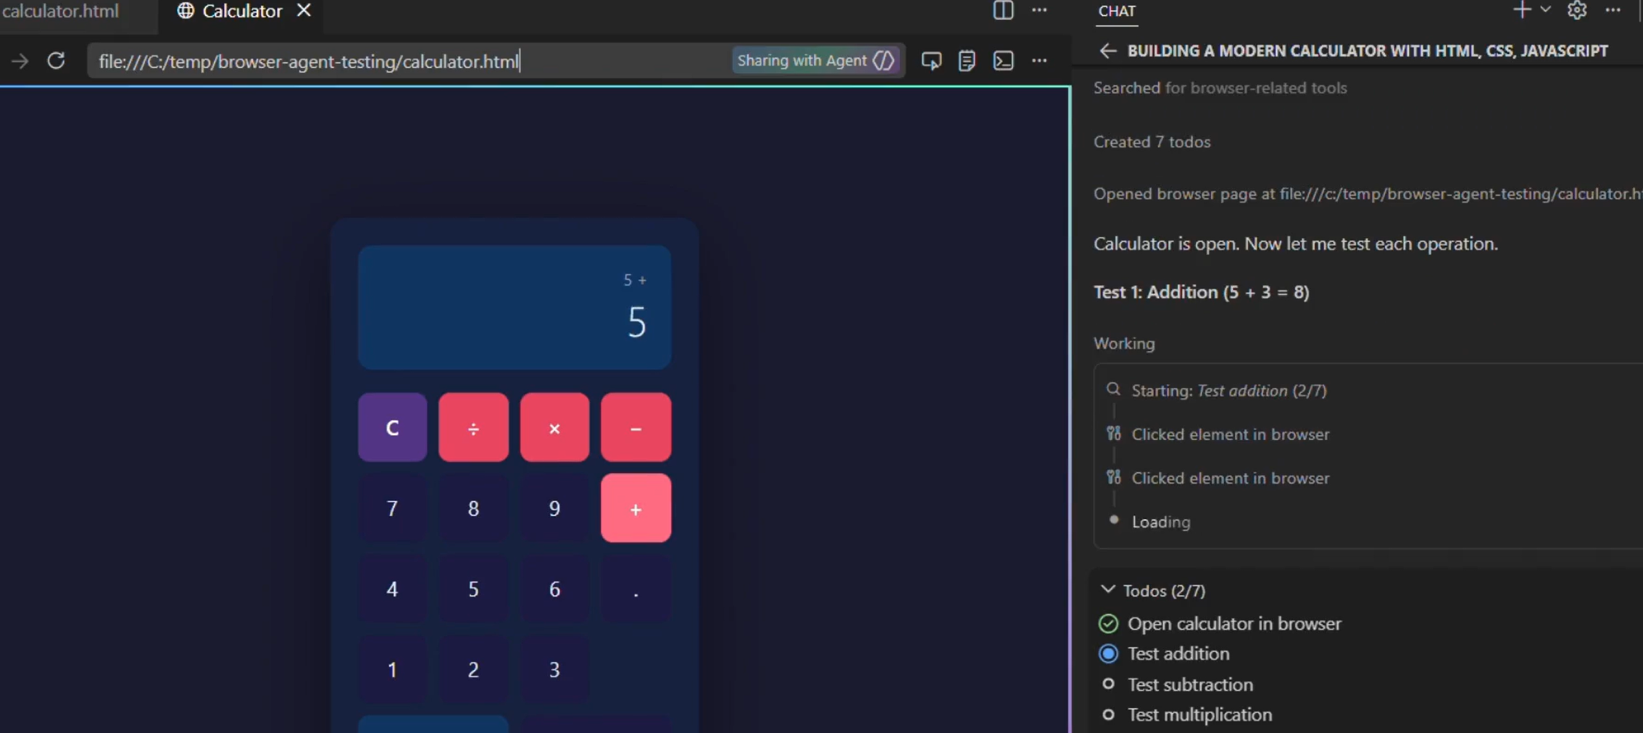Click the split editor layout icon
1643x733 pixels.
pos(1002,10)
